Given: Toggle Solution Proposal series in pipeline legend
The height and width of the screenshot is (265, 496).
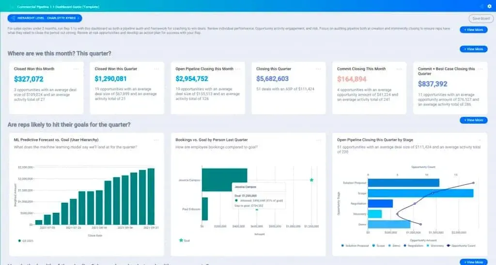Looking at the screenshot, I should (355, 246).
